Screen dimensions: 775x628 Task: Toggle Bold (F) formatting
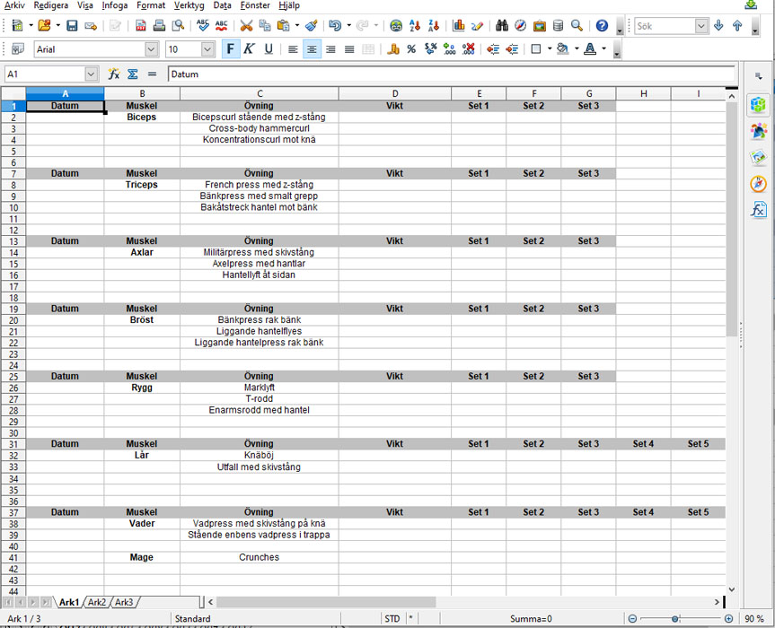coord(231,48)
